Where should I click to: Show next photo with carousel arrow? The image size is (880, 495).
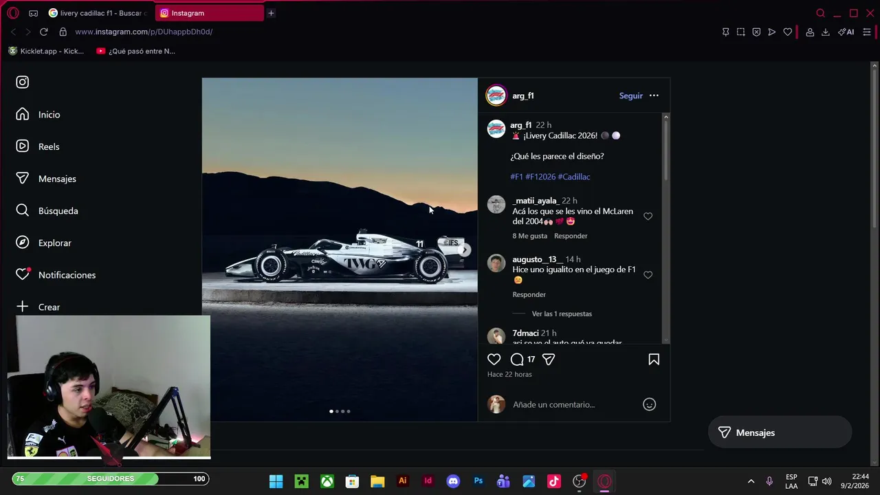(465, 250)
